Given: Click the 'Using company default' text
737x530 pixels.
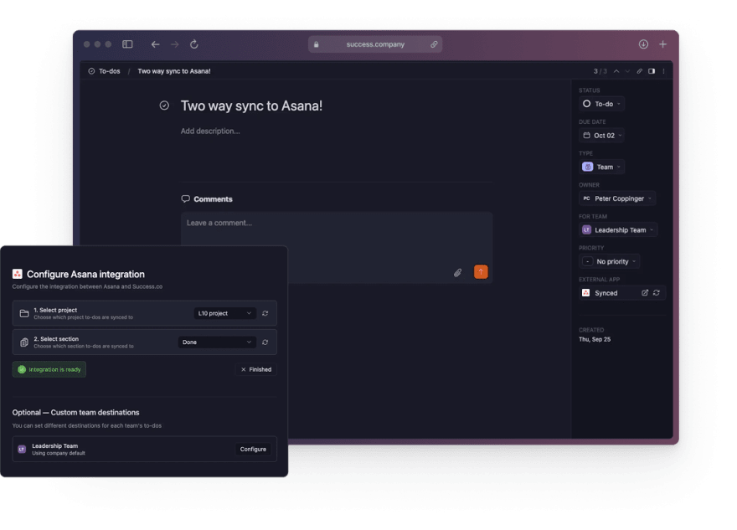Looking at the screenshot, I should [59, 454].
